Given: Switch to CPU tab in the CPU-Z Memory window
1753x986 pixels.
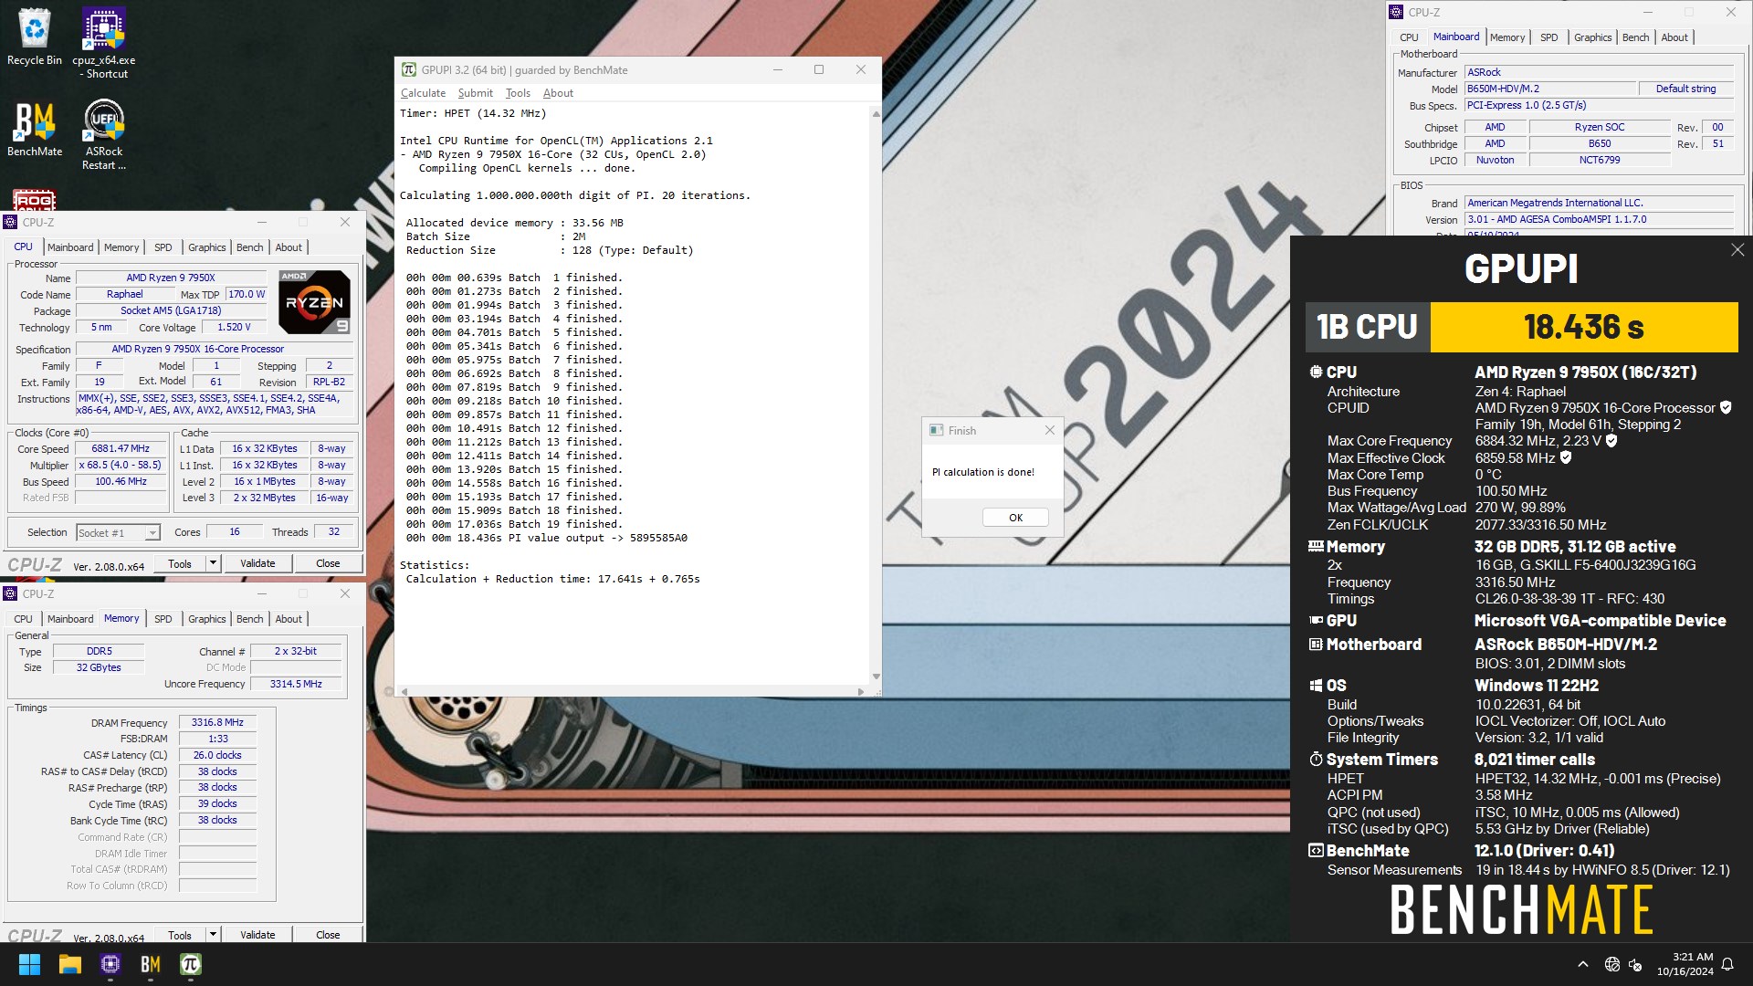Looking at the screenshot, I should coord(23,619).
